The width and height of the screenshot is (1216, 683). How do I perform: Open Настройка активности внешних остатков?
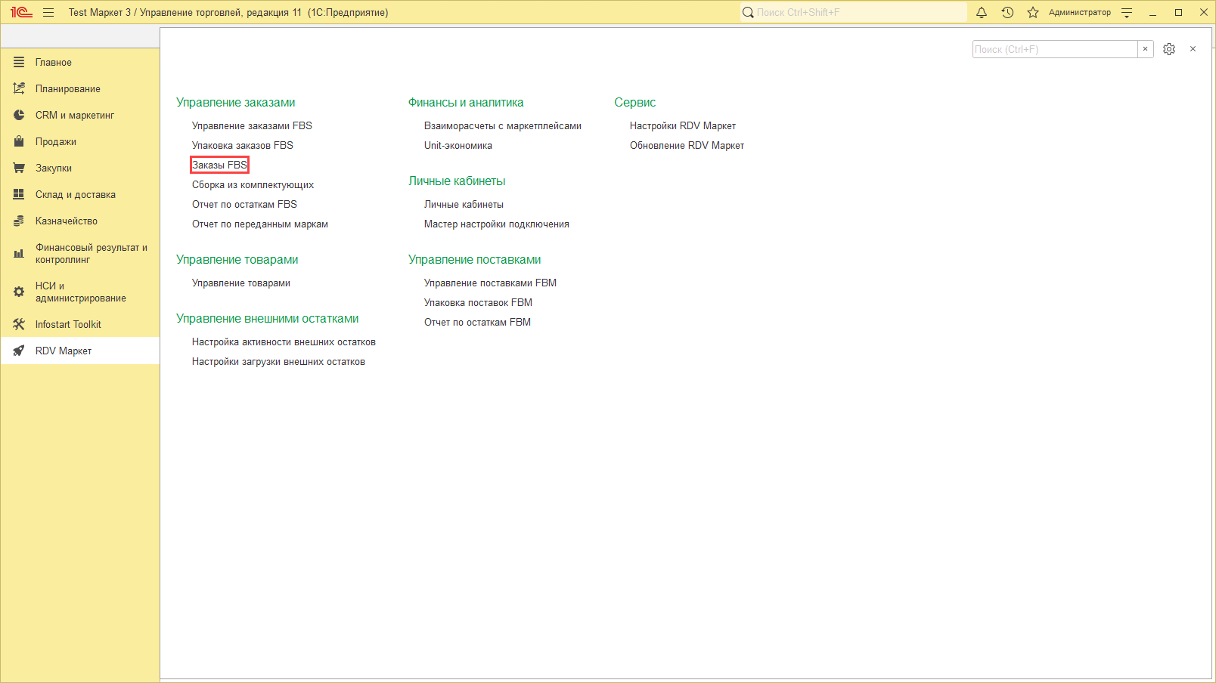[284, 341]
